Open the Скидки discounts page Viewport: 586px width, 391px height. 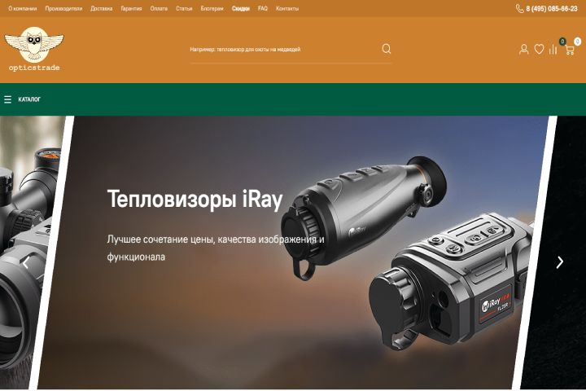click(x=241, y=8)
